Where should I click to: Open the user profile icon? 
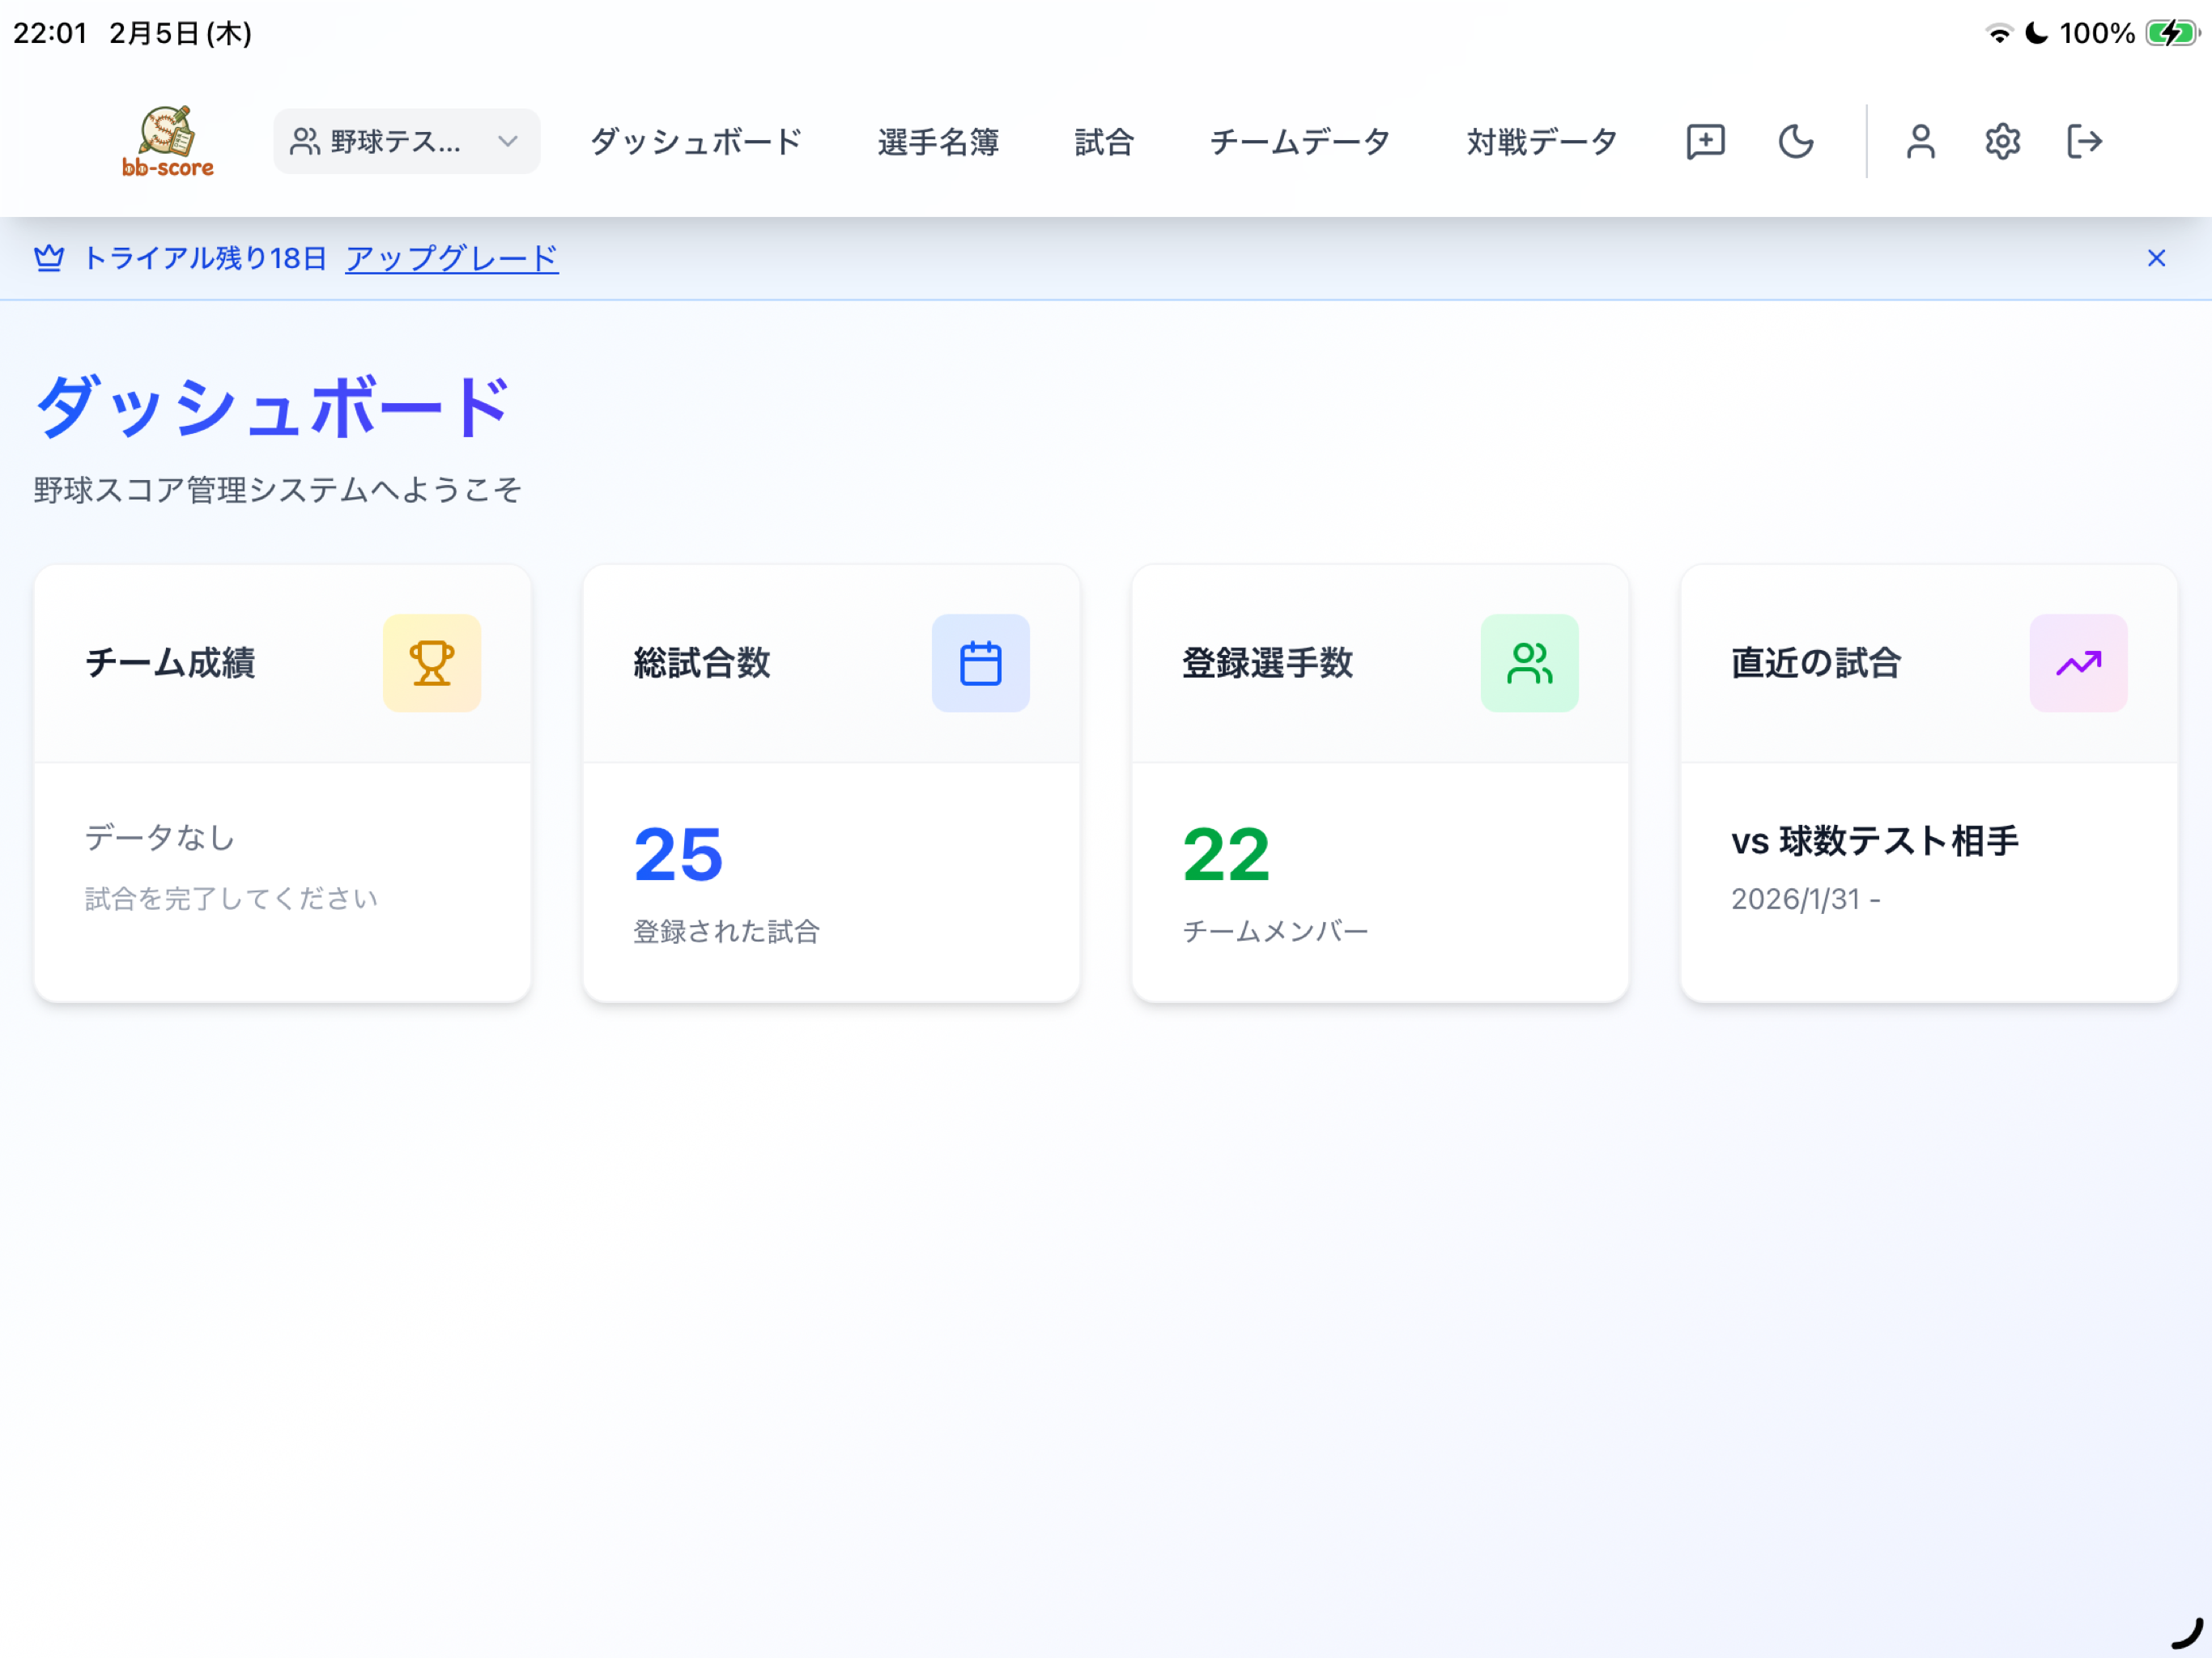(1920, 141)
